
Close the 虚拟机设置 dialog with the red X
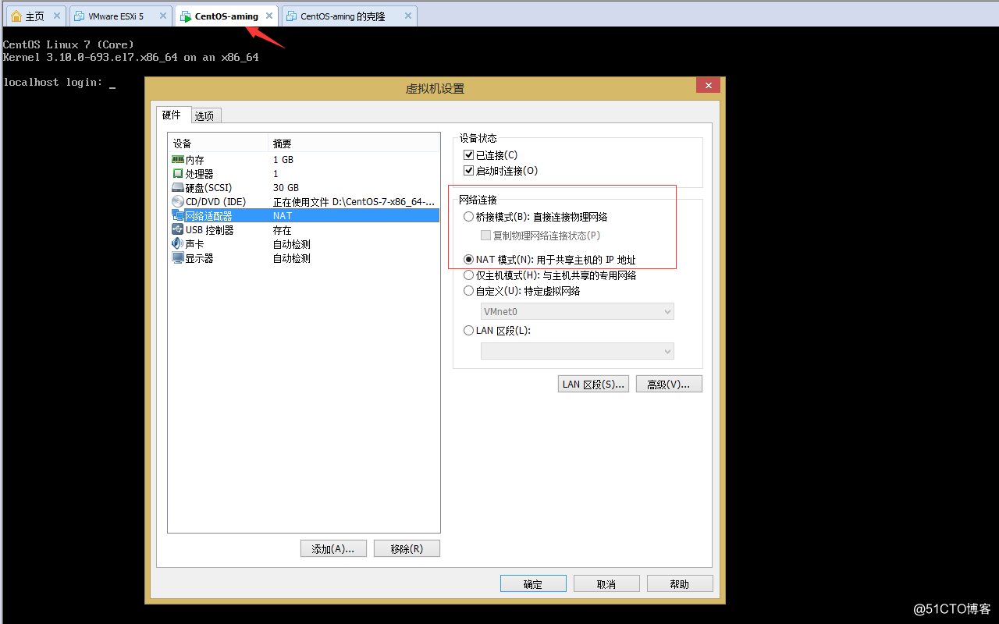click(x=708, y=85)
